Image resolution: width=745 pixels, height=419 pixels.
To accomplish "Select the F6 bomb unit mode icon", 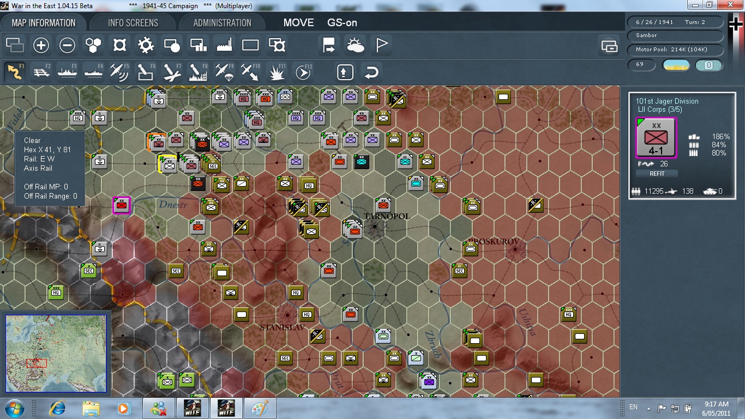I will point(146,72).
